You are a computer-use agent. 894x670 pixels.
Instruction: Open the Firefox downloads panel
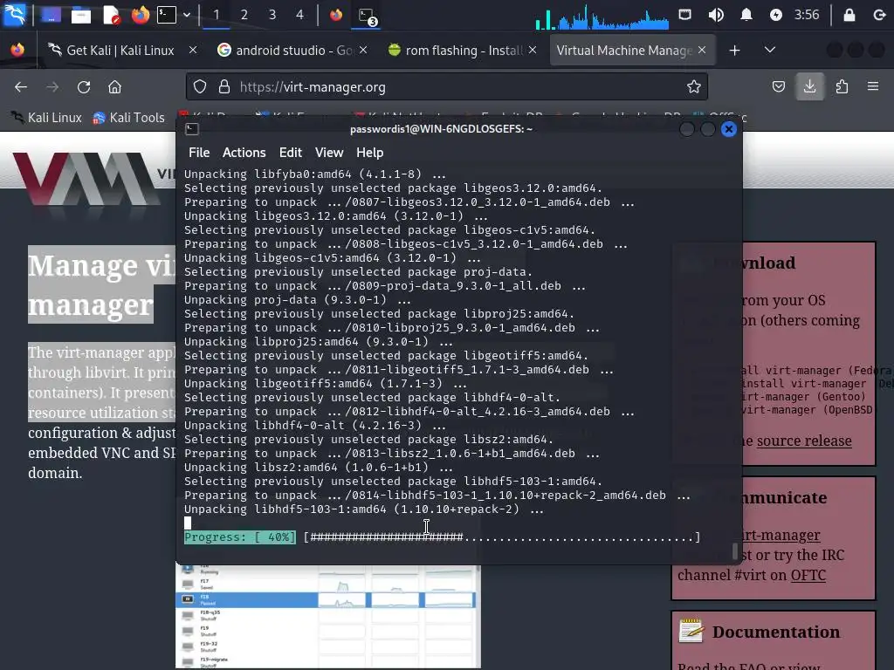tap(809, 86)
